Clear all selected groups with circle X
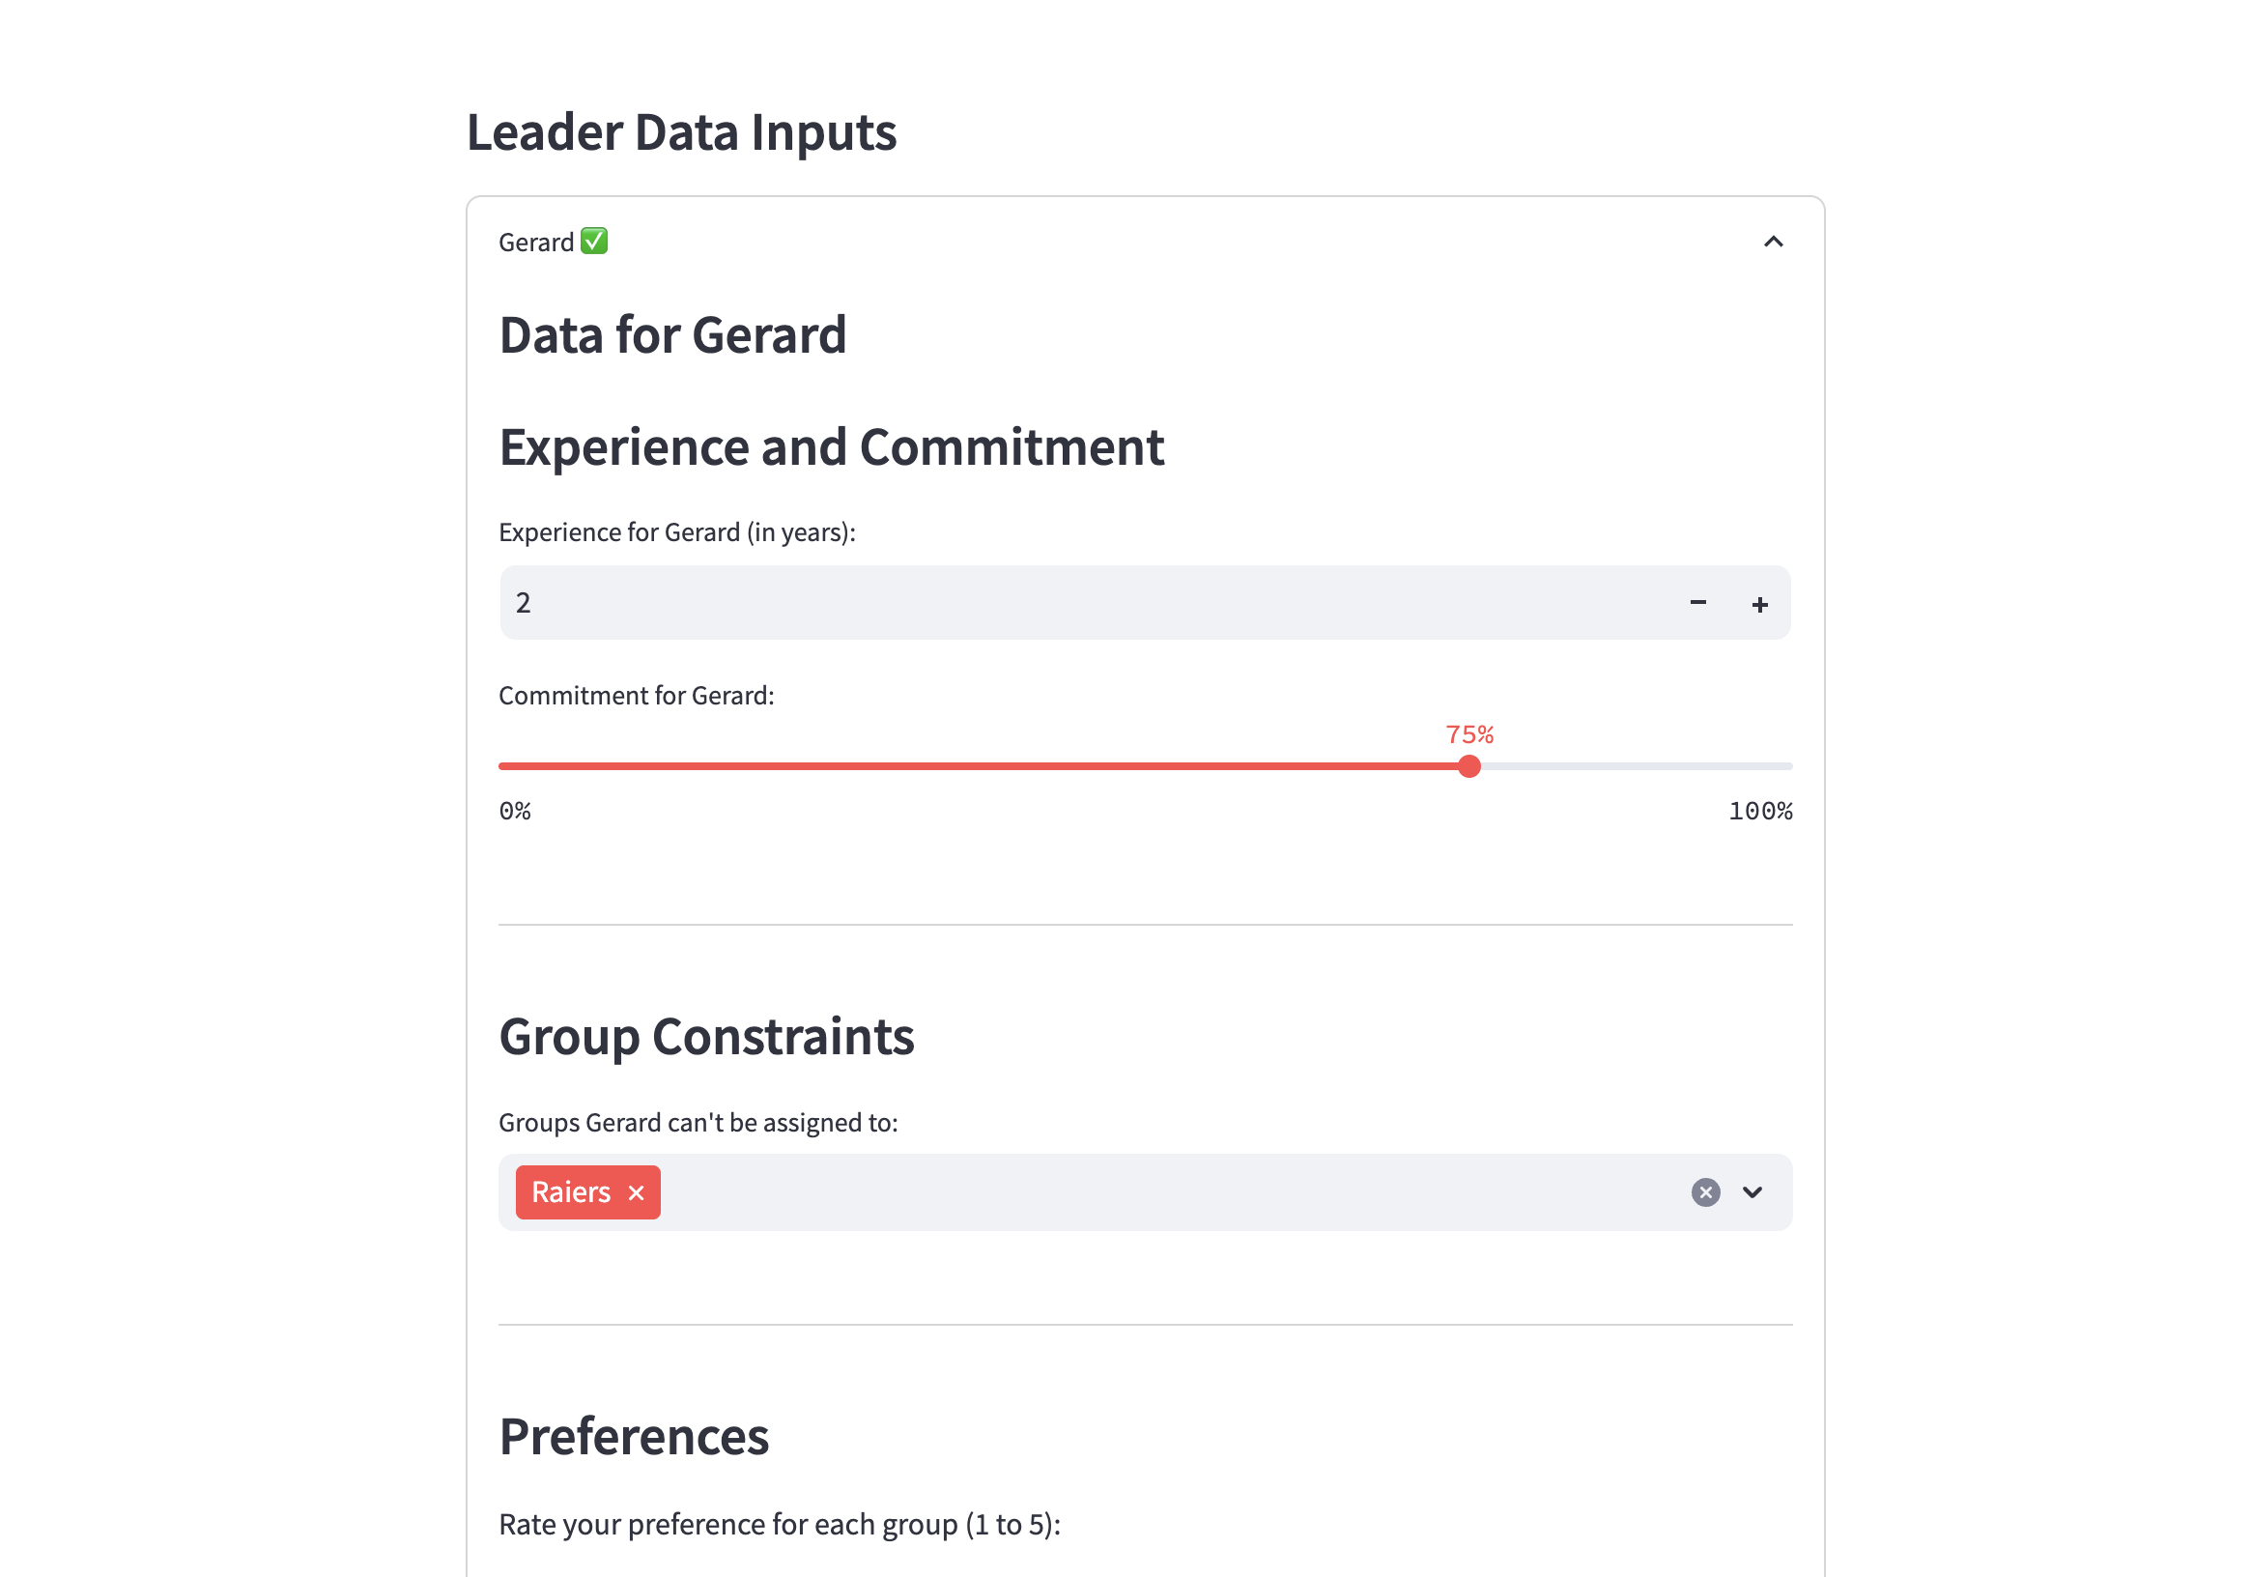This screenshot has height=1577, width=2251. coord(1706,1192)
